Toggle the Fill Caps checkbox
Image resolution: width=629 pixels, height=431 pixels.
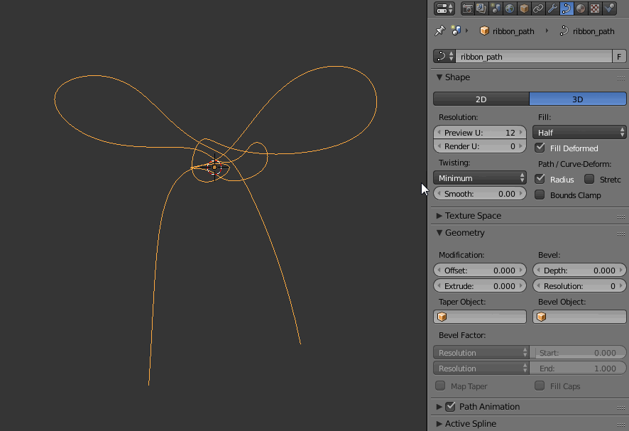[540, 386]
